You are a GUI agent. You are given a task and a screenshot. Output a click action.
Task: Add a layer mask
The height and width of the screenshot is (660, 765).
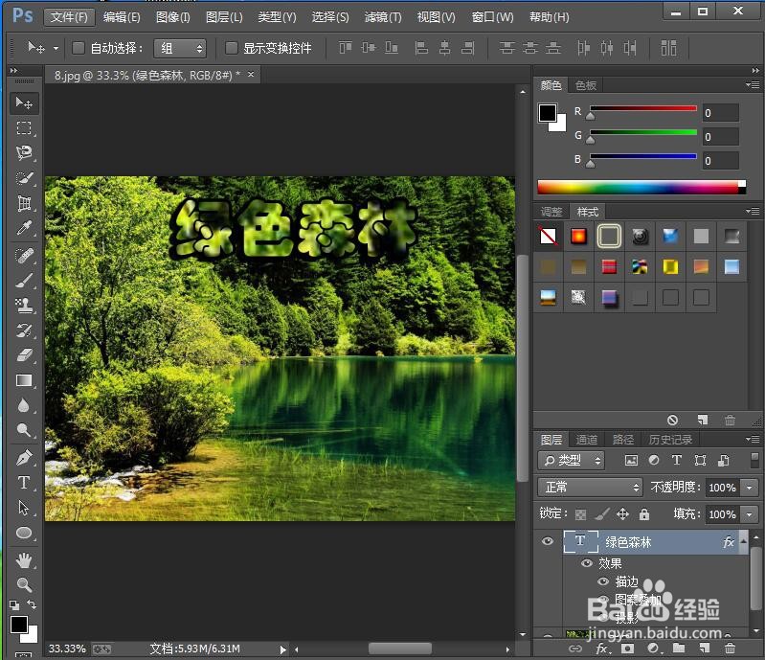coord(627,649)
